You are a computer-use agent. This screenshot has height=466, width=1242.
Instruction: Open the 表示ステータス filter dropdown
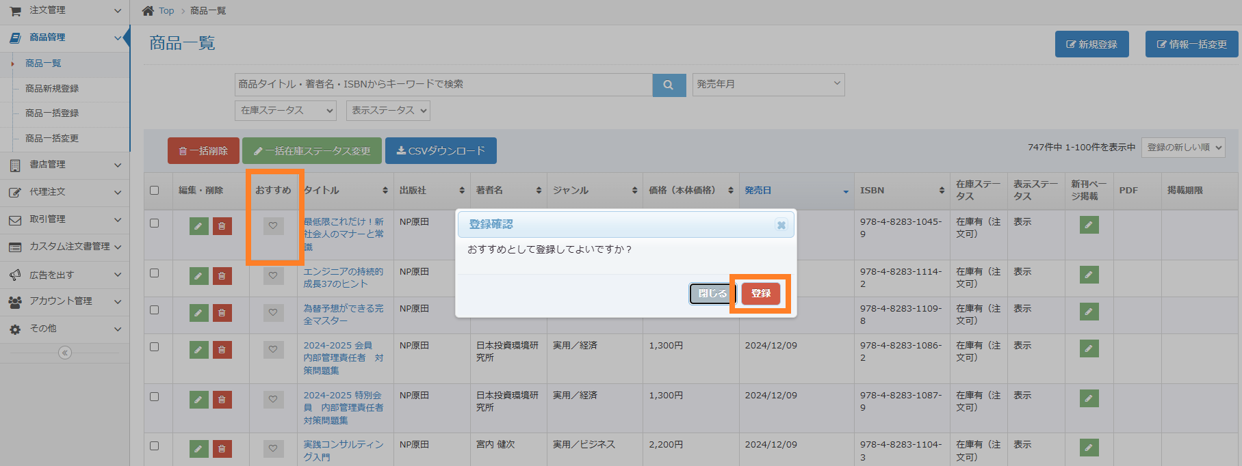[x=388, y=110]
